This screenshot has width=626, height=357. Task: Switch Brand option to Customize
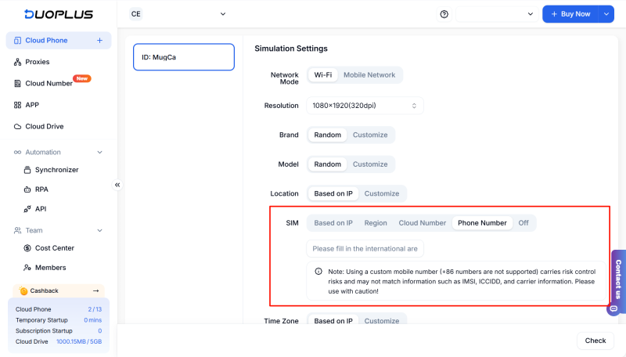coord(369,135)
